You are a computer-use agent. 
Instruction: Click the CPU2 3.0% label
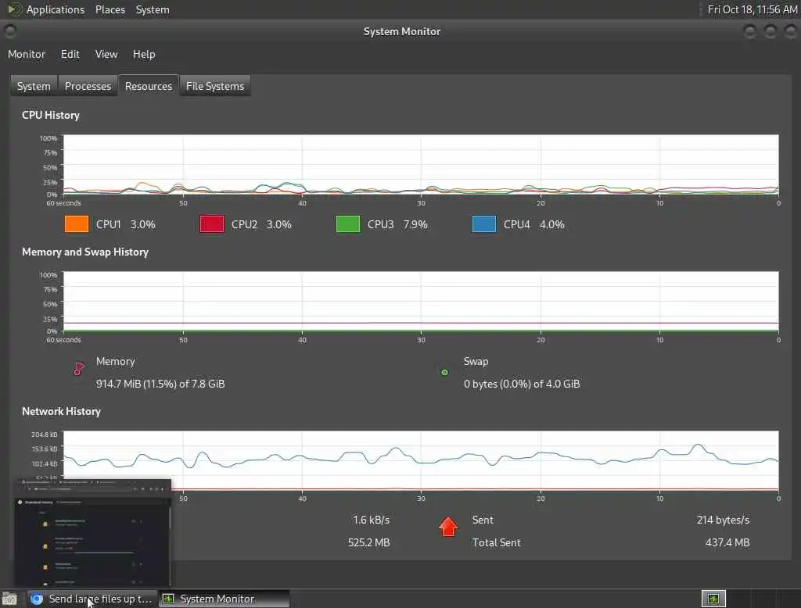pyautogui.click(x=261, y=224)
